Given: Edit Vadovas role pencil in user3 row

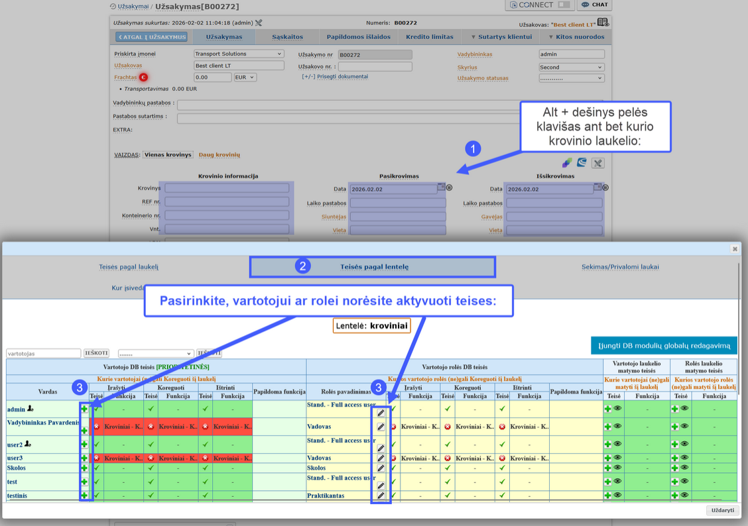Looking at the screenshot, I should [x=381, y=458].
